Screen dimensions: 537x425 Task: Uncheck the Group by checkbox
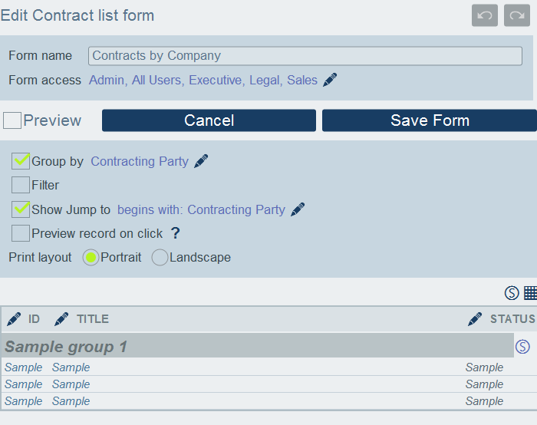[21, 161]
